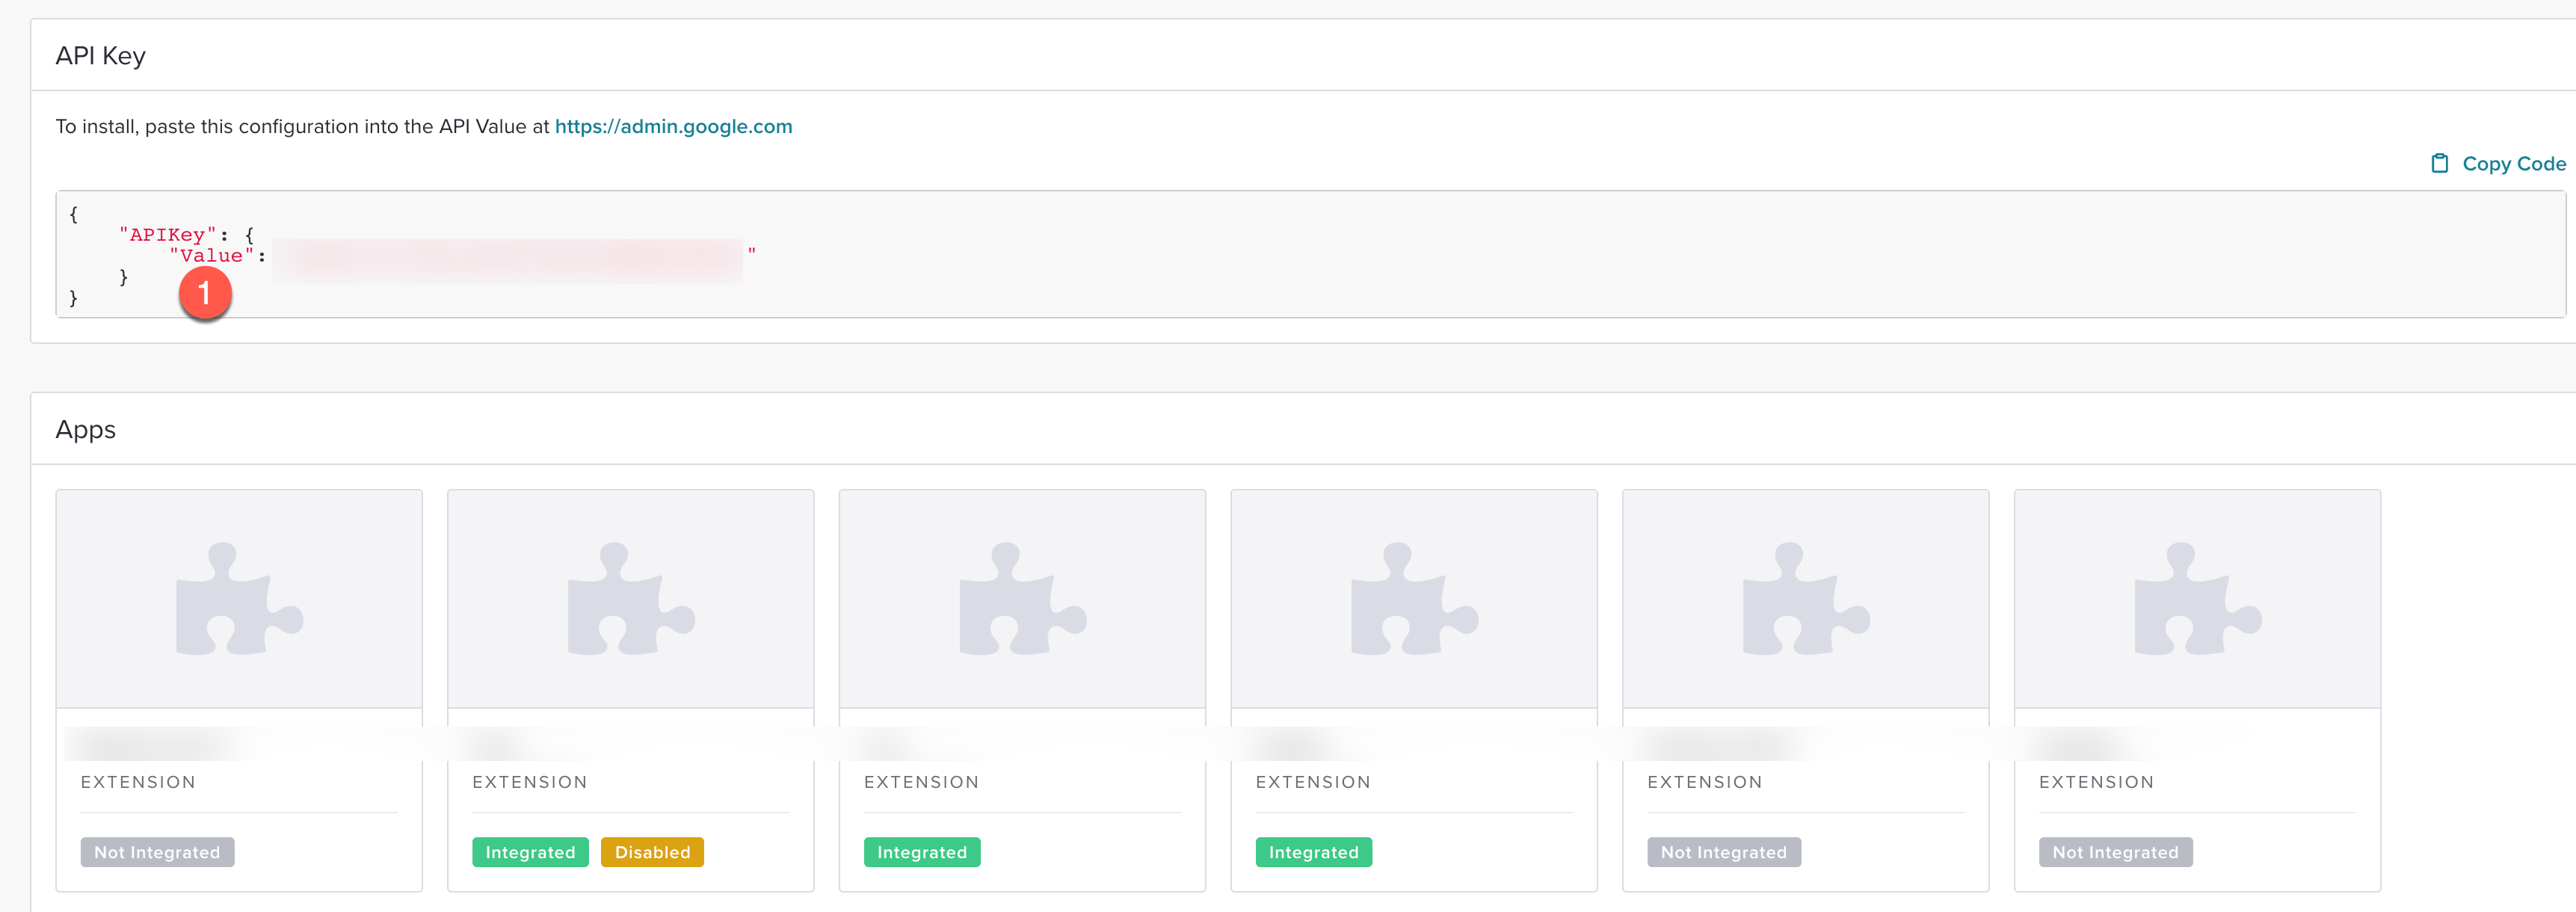Screen dimensions: 2576x912
Task: Click the Not Integrated badge on the first card
Action: coord(157,852)
